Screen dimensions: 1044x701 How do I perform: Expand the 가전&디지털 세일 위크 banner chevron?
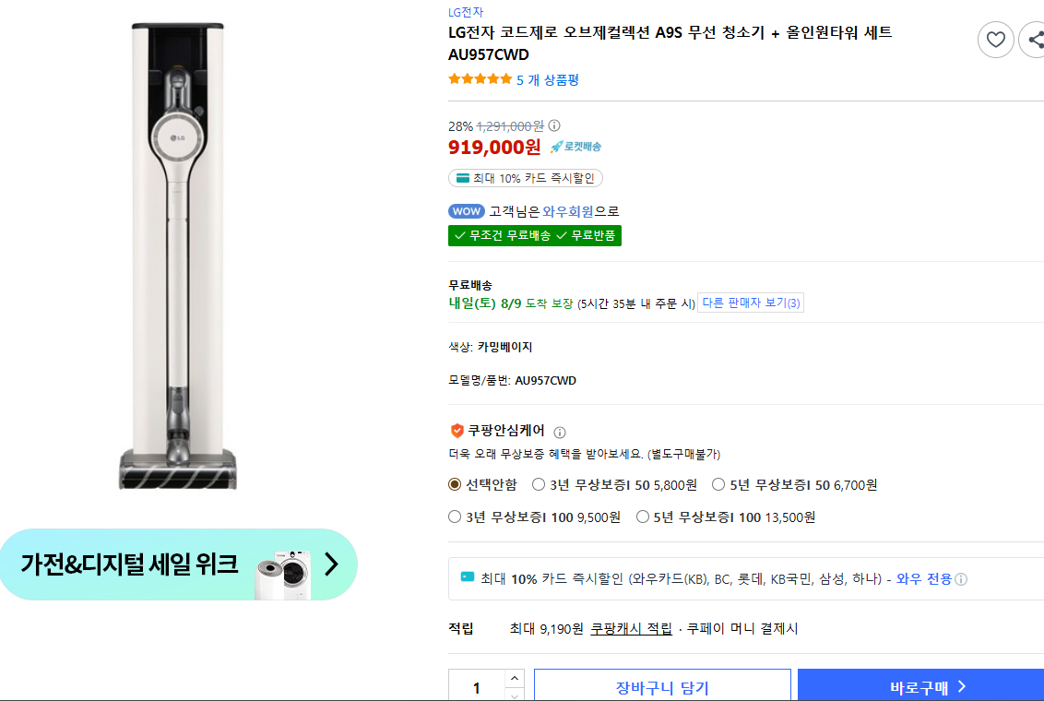coord(332,564)
